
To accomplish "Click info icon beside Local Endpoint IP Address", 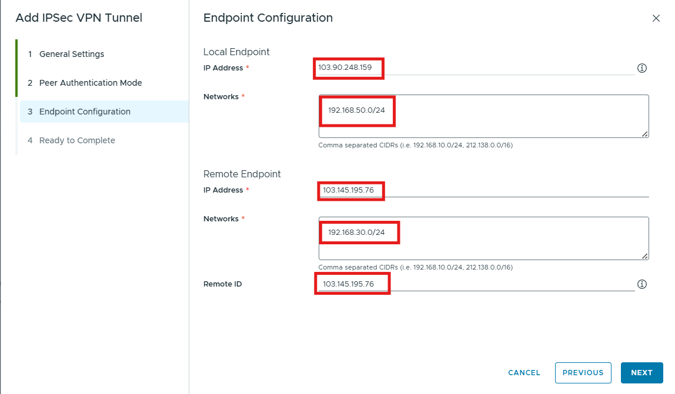I will point(642,68).
